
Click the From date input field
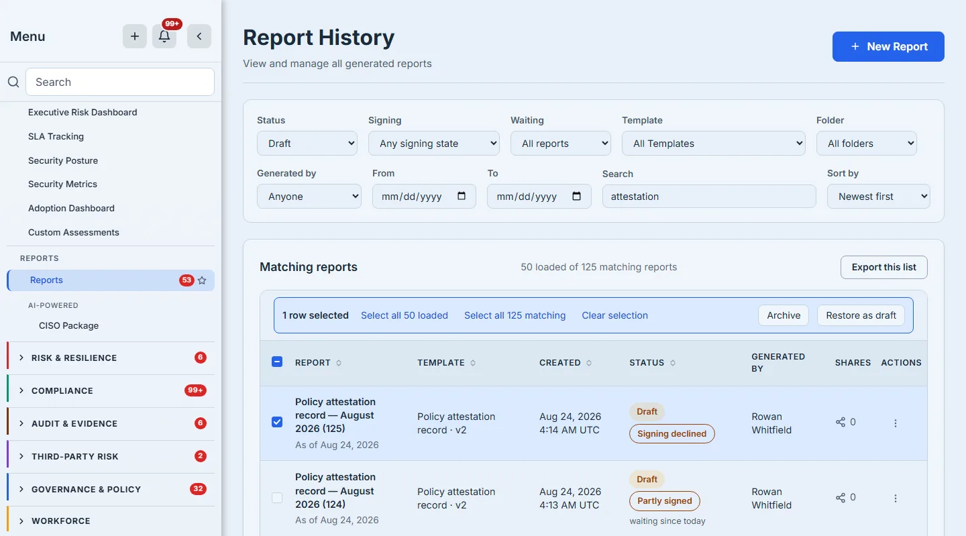point(424,196)
